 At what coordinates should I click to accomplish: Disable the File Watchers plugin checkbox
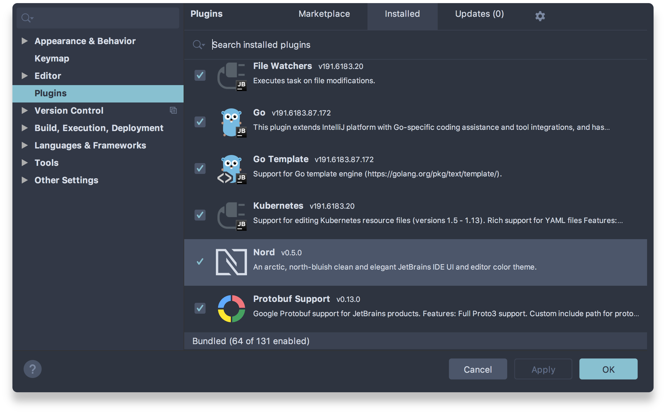pos(200,75)
